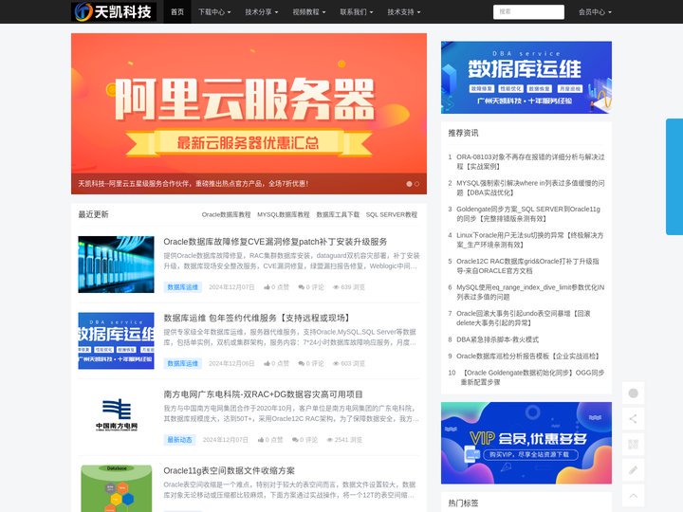The width and height of the screenshot is (683, 512).
Task: Open comments icon on 南方电网 article
Action: (295, 440)
